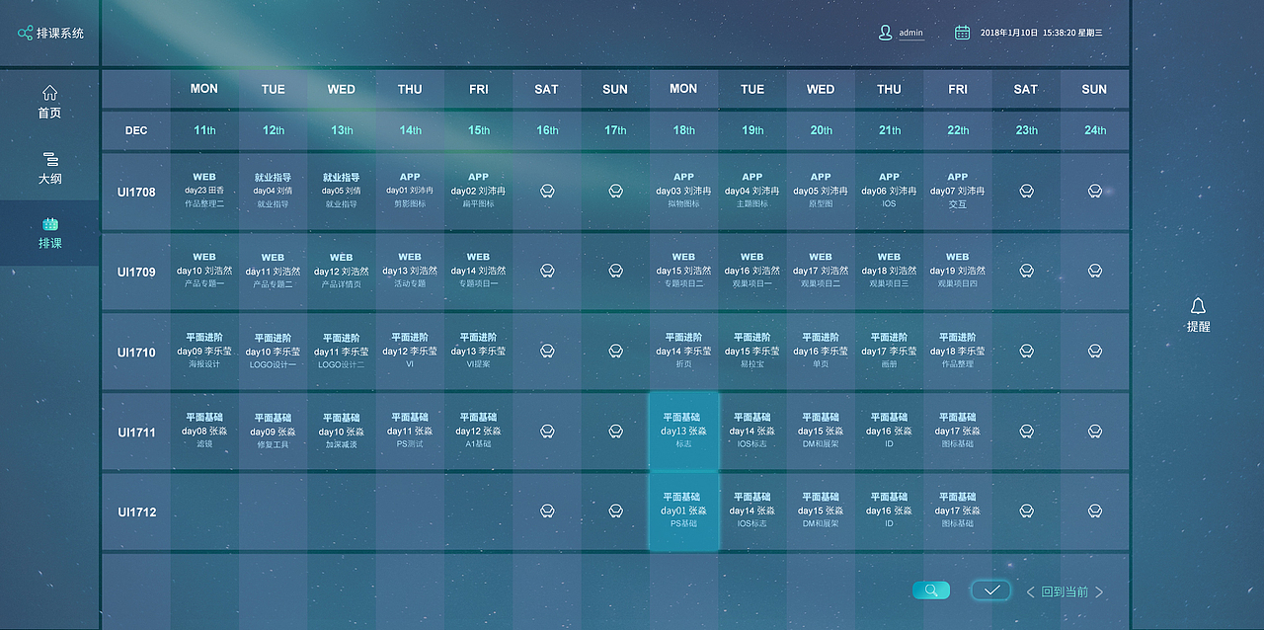
Task: Go to previous weeks with left chevron
Action: coord(1030,592)
